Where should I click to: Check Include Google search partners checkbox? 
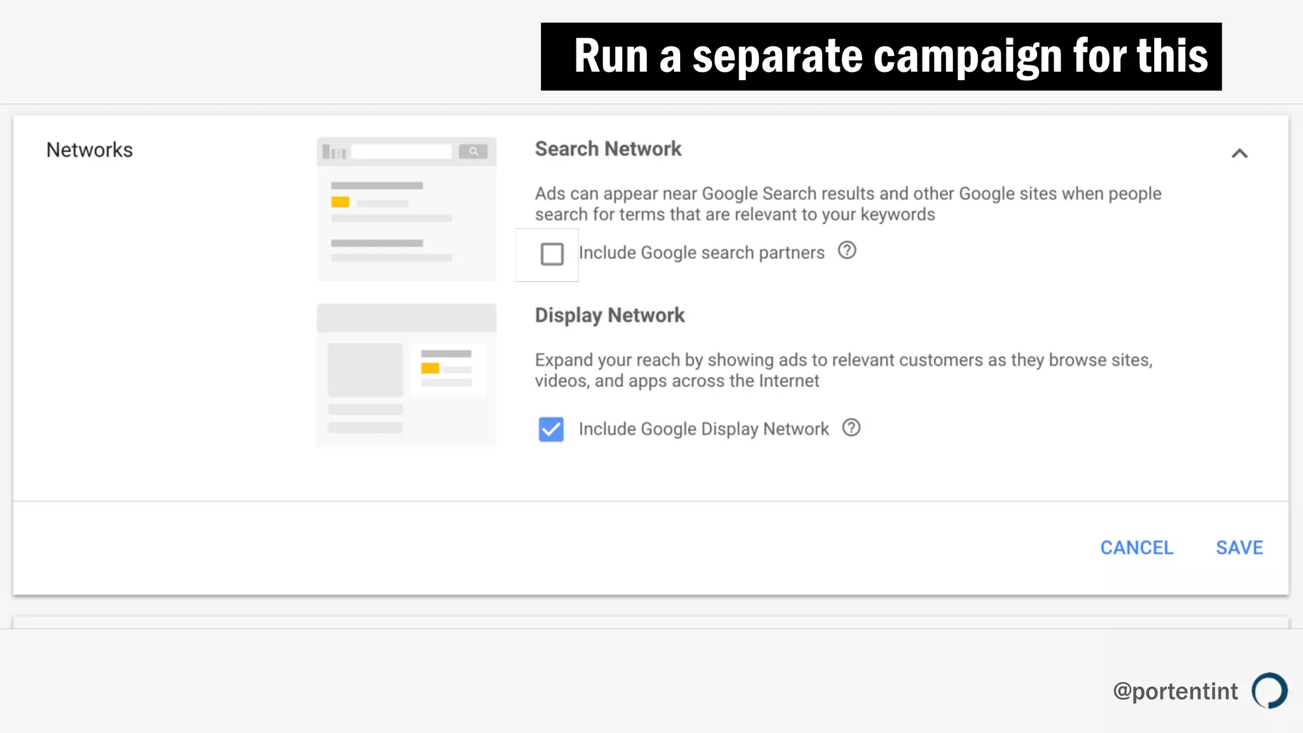click(x=552, y=254)
